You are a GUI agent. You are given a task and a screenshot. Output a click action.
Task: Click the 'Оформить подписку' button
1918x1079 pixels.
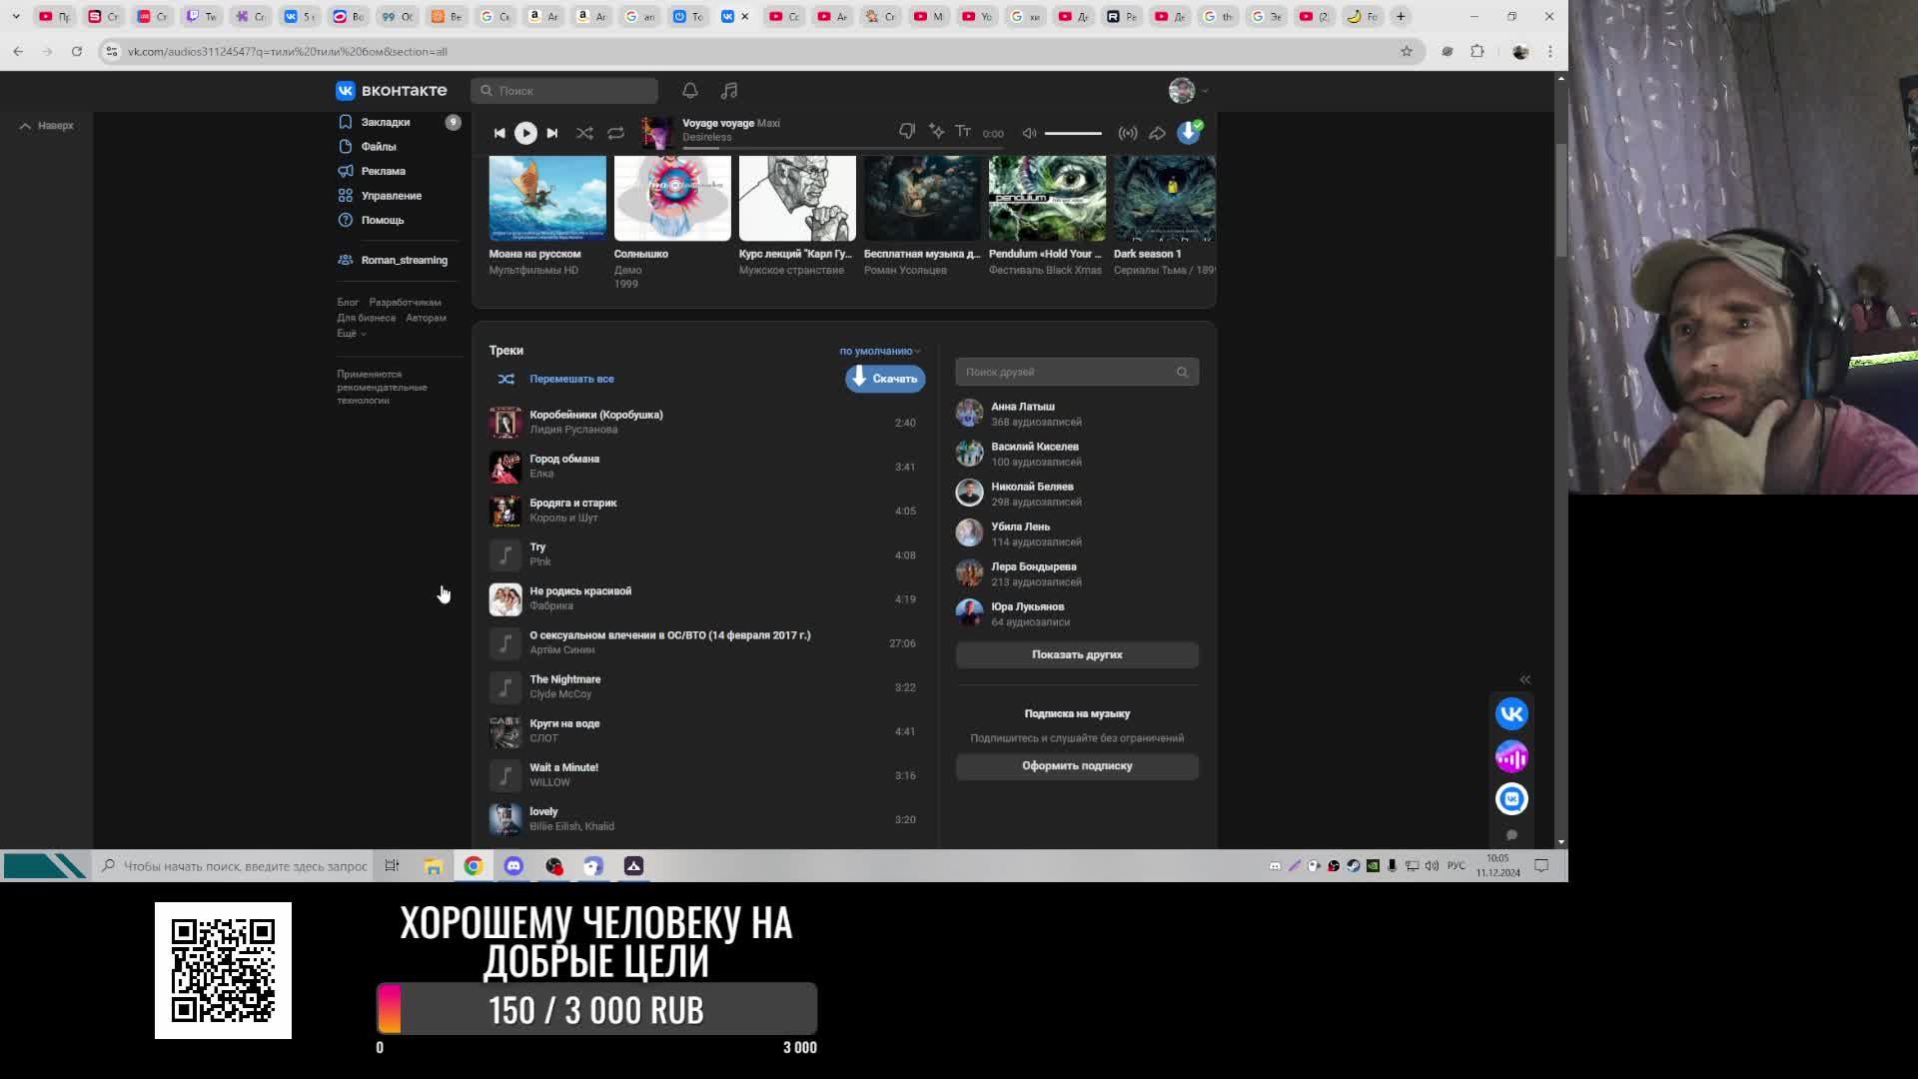click(1077, 766)
